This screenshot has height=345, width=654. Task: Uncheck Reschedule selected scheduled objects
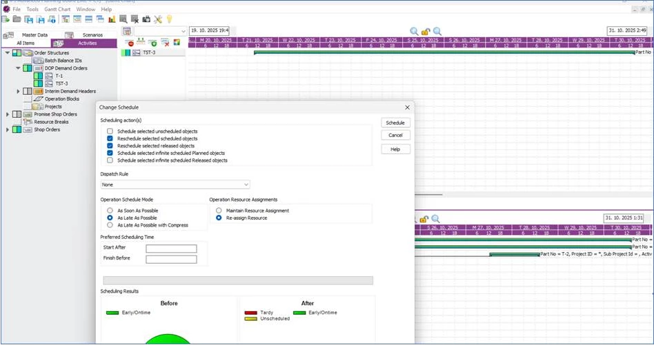pos(110,138)
